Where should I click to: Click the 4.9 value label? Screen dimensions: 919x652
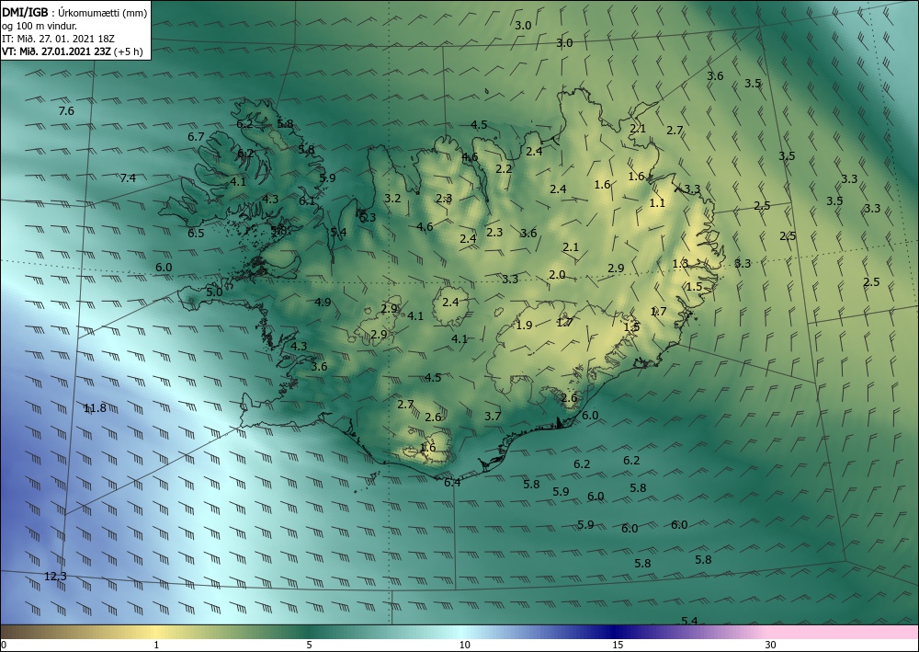tap(323, 303)
